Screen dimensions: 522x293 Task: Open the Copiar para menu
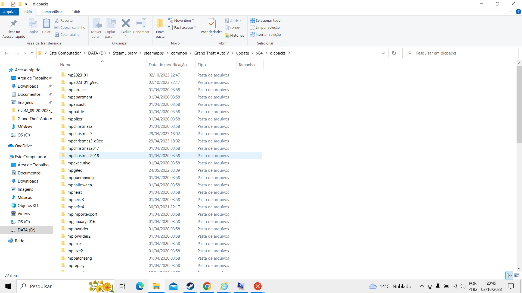pyautogui.click(x=110, y=28)
